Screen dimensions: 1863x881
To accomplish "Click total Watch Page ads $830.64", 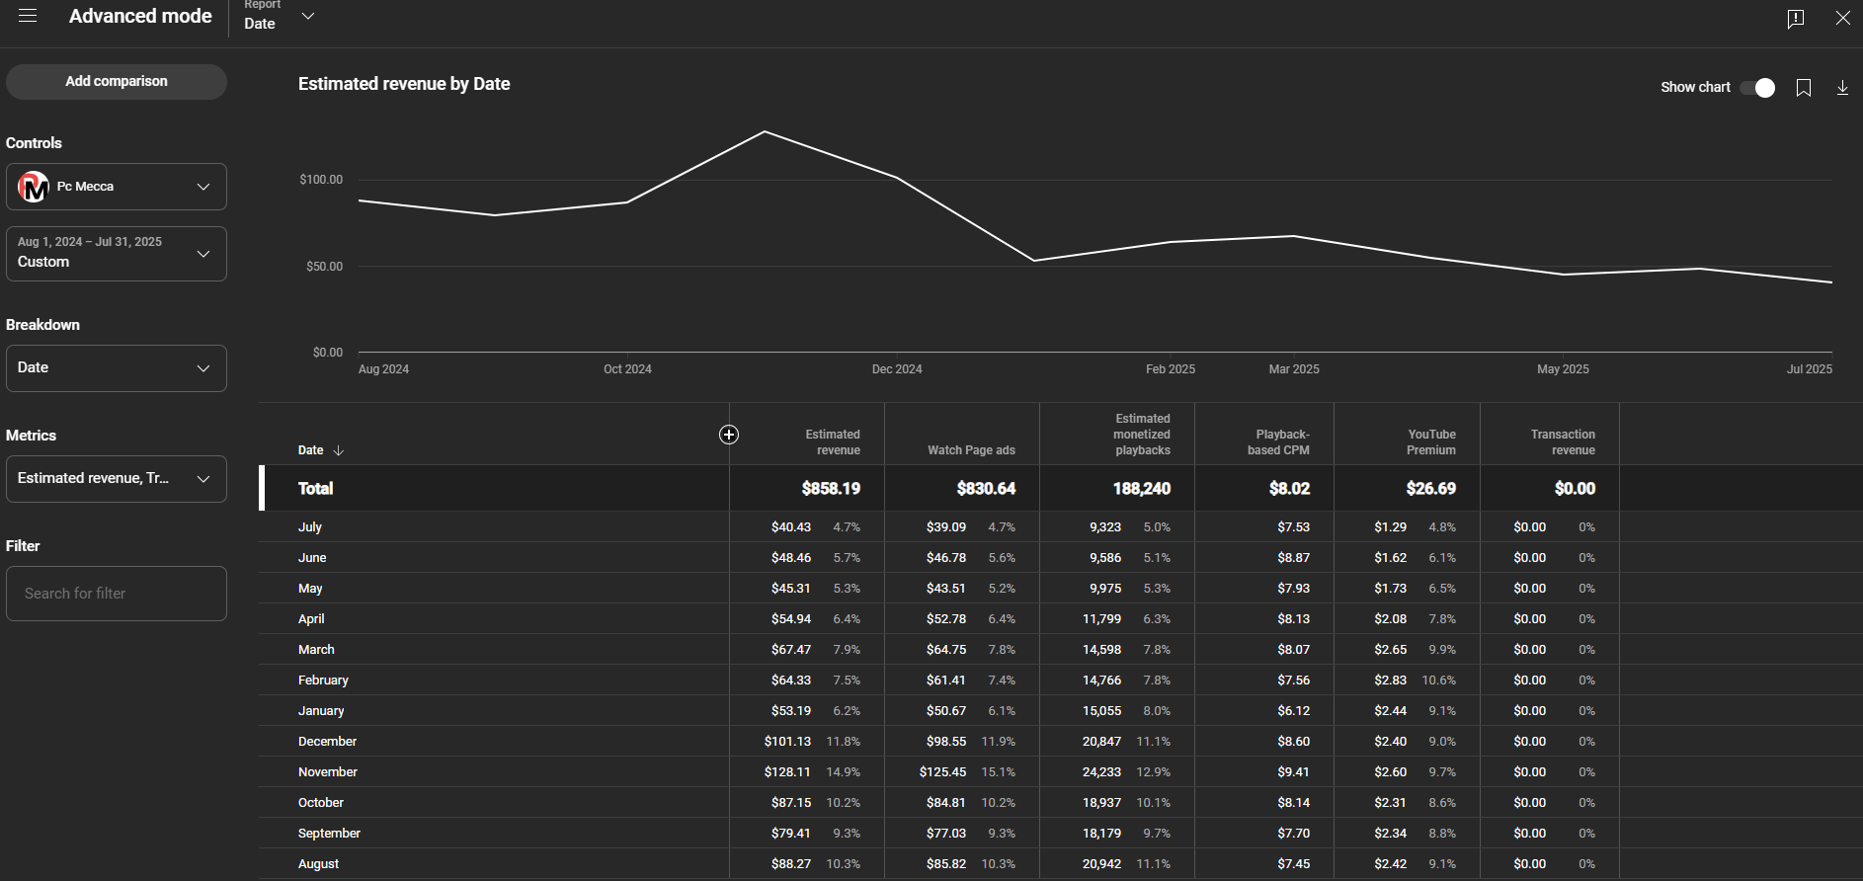I will [x=986, y=489].
